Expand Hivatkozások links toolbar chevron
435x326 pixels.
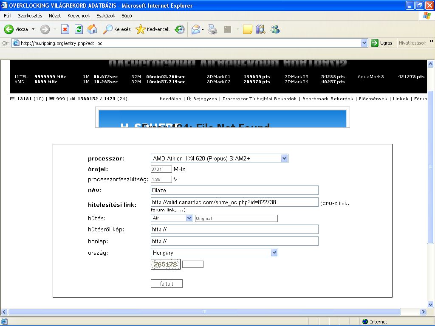pos(432,41)
